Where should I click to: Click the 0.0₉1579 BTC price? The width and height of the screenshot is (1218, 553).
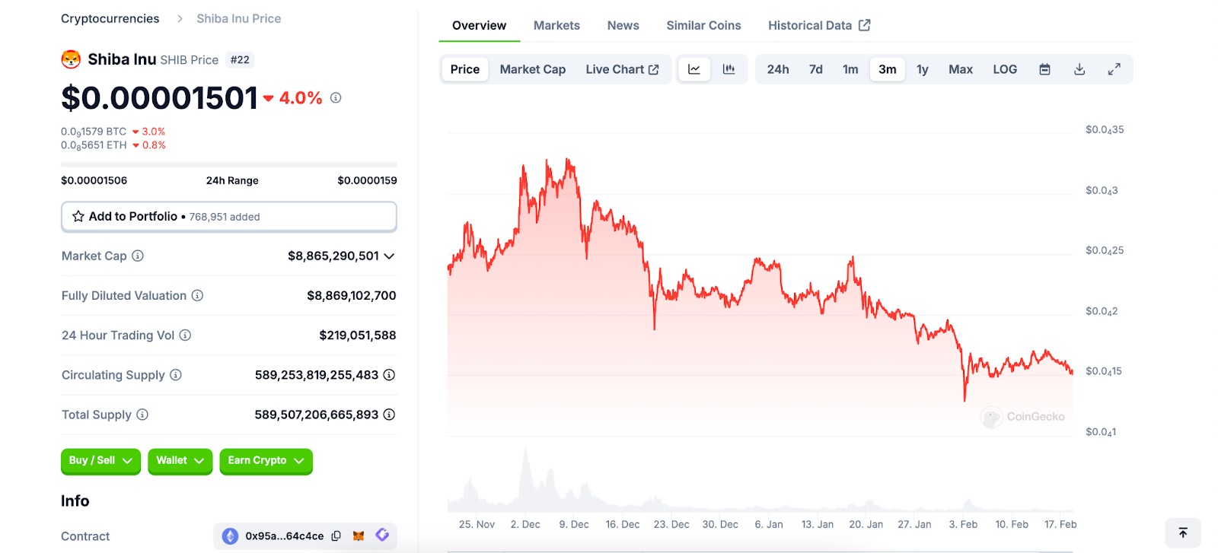point(94,132)
